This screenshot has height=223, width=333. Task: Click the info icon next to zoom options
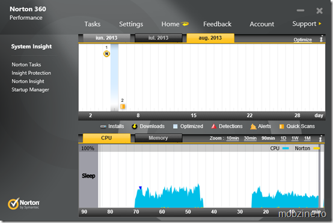[321, 138]
